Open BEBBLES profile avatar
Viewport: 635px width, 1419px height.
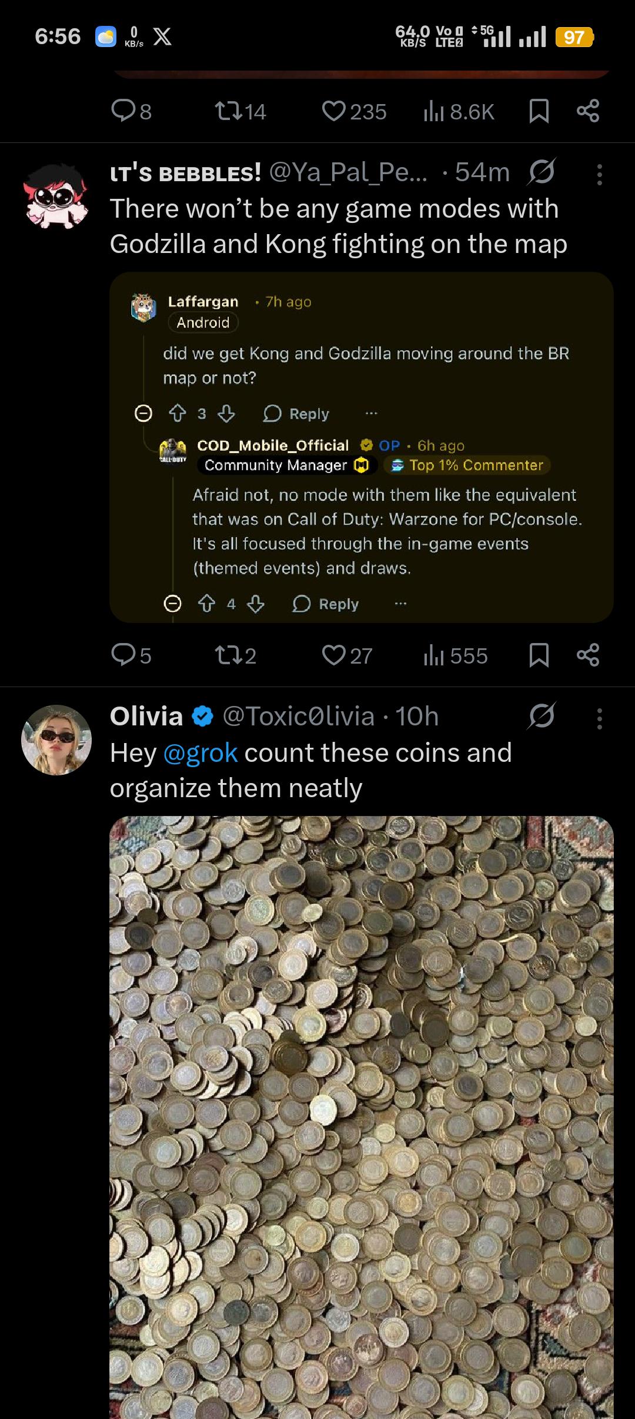click(56, 196)
